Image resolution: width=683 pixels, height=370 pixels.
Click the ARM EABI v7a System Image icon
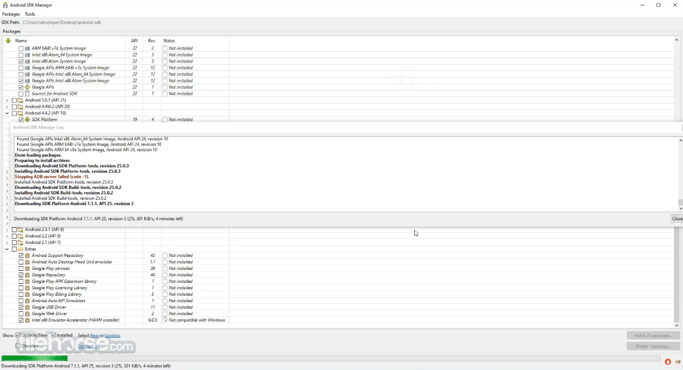pos(27,48)
